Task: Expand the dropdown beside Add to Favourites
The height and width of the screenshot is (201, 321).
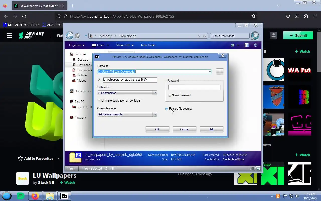Action: point(59,158)
